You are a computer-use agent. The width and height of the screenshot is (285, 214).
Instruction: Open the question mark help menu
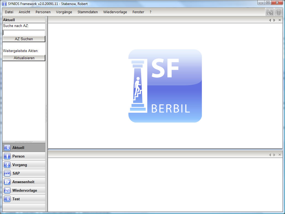[x=150, y=12]
